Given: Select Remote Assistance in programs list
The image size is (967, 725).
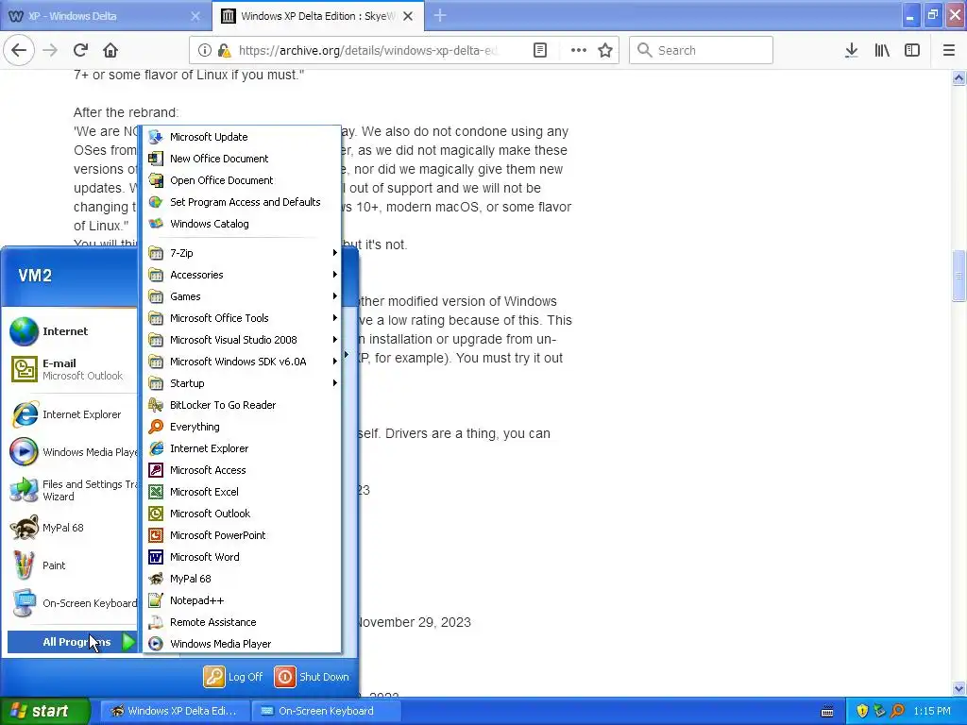Looking at the screenshot, I should pos(243,622).
